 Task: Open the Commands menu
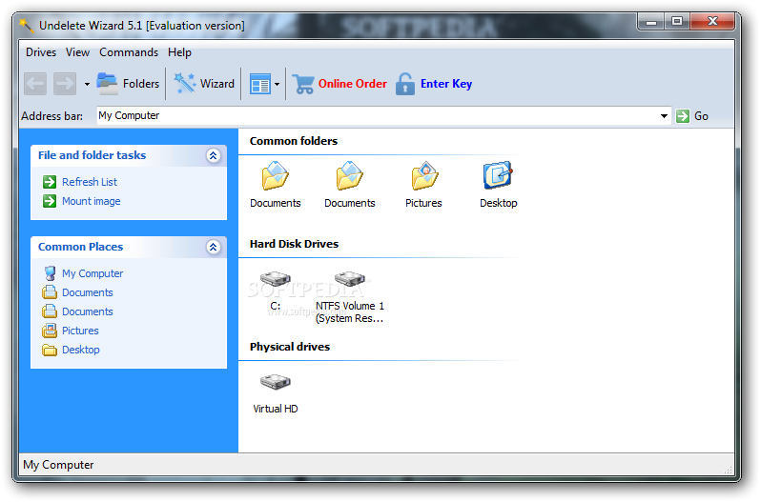pyautogui.click(x=129, y=52)
